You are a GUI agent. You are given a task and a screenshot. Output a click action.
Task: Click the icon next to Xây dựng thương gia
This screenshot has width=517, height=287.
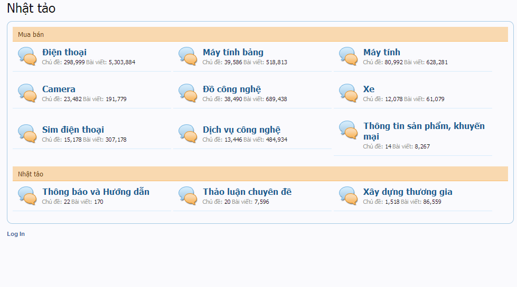[348, 195]
